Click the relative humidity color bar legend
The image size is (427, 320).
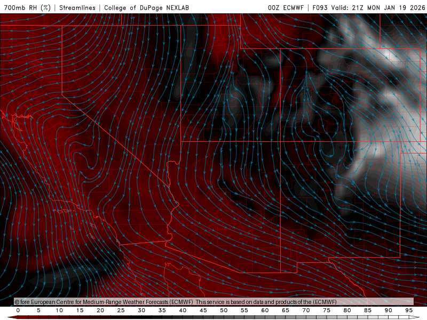tap(214, 317)
